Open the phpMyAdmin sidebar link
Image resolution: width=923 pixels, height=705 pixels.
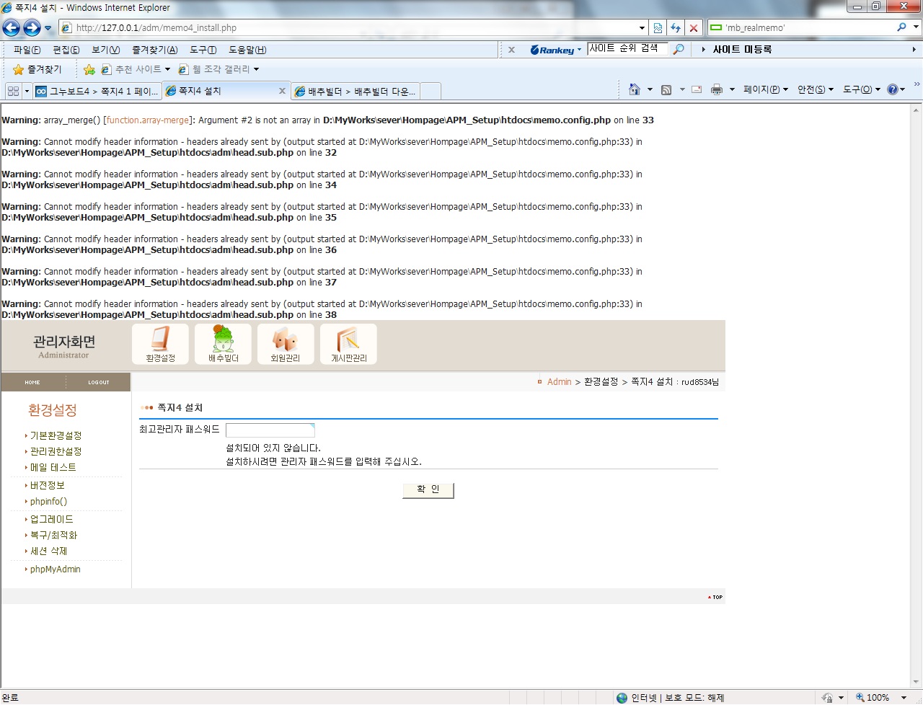coord(55,569)
